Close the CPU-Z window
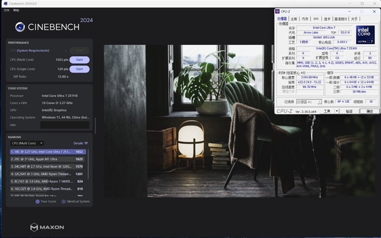The height and width of the screenshot is (238, 381). pos(374,11)
